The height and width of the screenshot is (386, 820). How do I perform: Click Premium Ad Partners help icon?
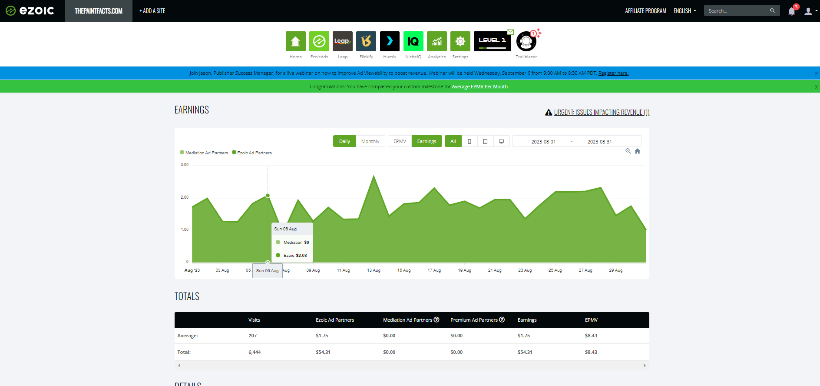click(502, 319)
